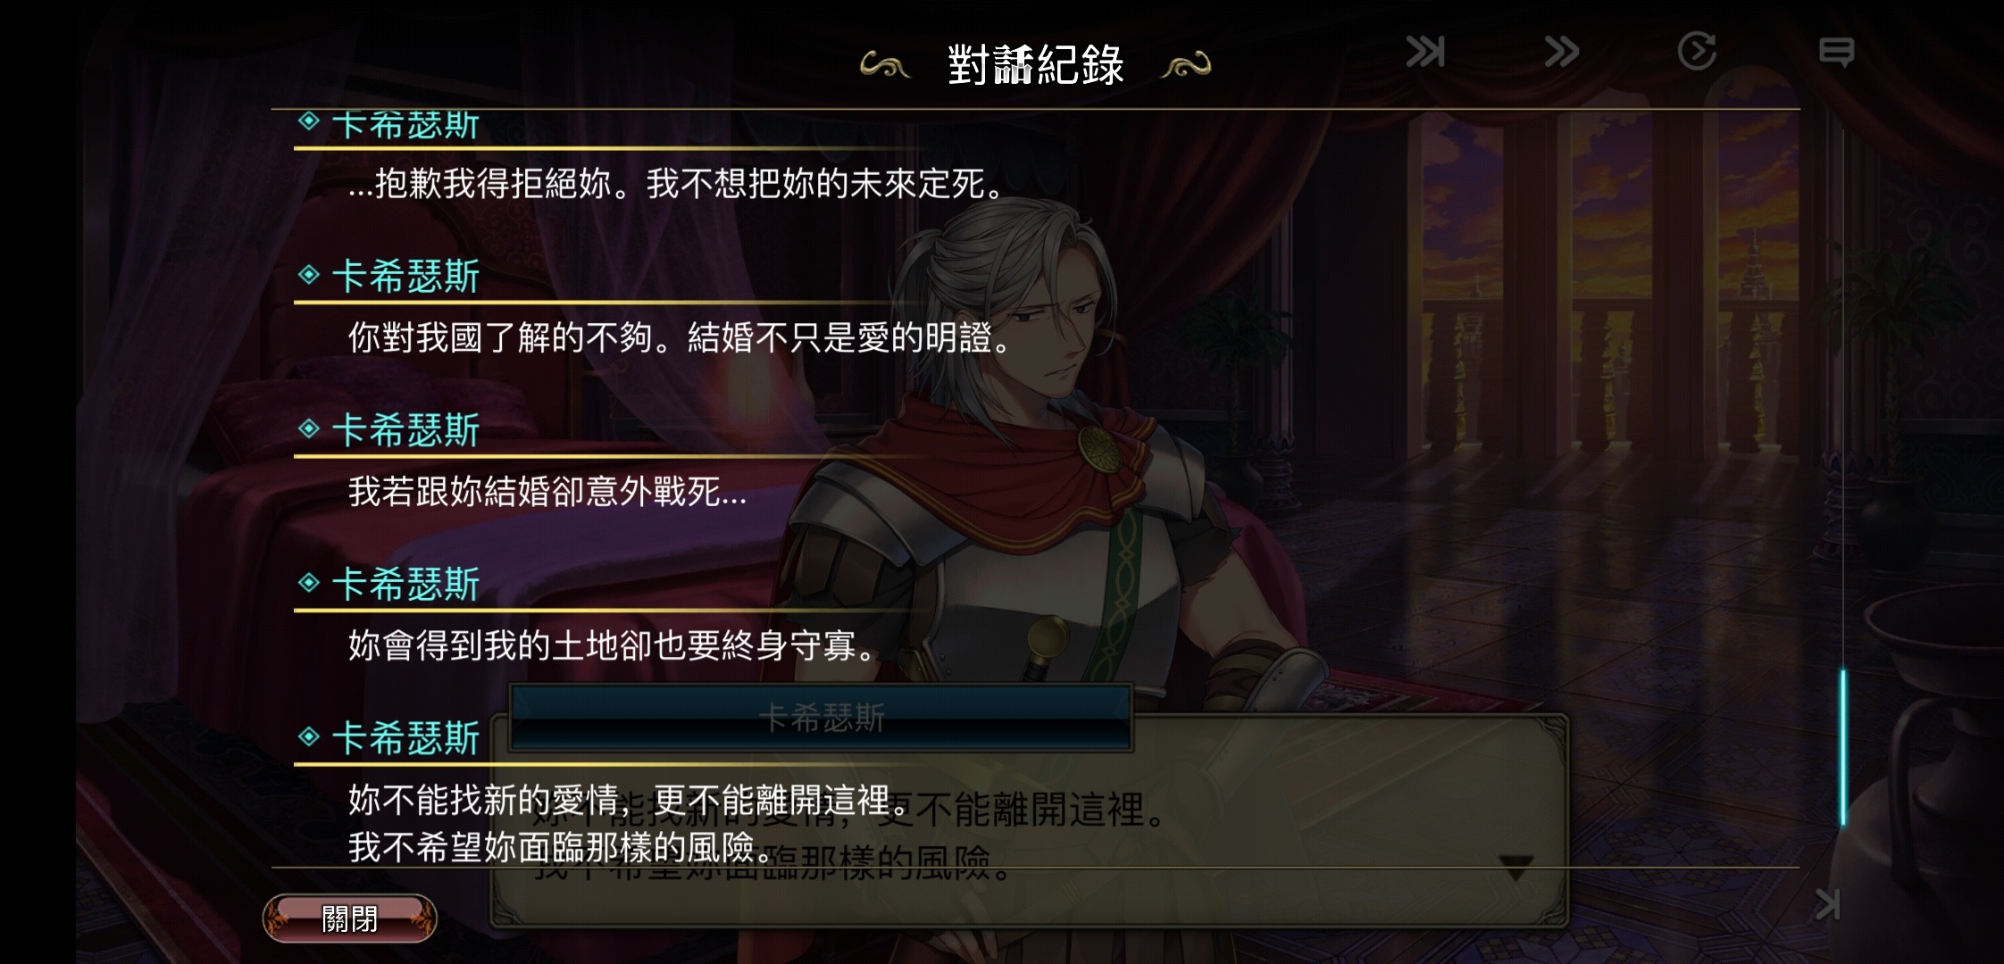Image resolution: width=2004 pixels, height=964 pixels.
Task: Select the line 你對我國了解的不夠
Action: click(x=679, y=337)
